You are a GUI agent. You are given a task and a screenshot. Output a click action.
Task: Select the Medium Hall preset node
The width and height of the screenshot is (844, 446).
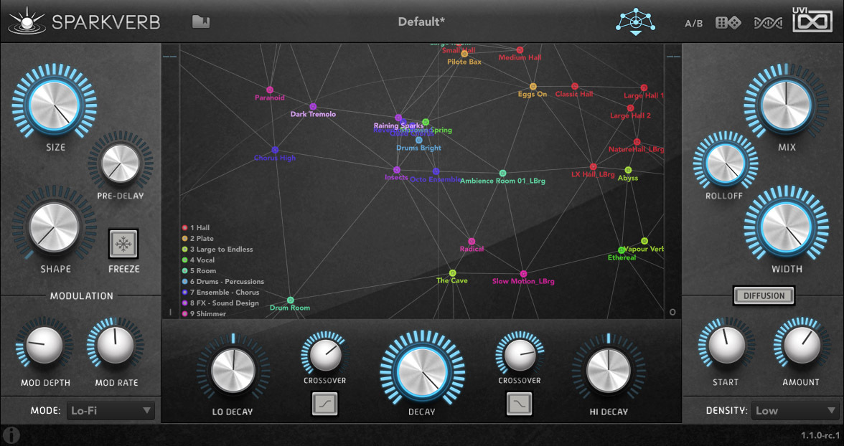[x=520, y=50]
